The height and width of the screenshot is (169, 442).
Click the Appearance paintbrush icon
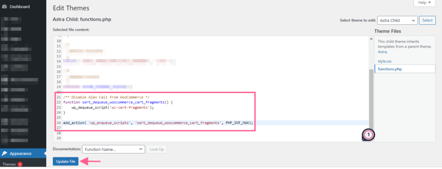tap(4, 153)
